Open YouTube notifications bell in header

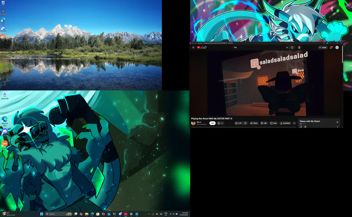click(x=331, y=47)
